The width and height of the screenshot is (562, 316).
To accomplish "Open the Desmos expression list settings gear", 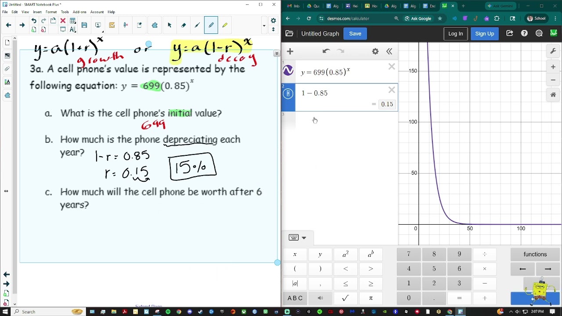I will tap(375, 51).
